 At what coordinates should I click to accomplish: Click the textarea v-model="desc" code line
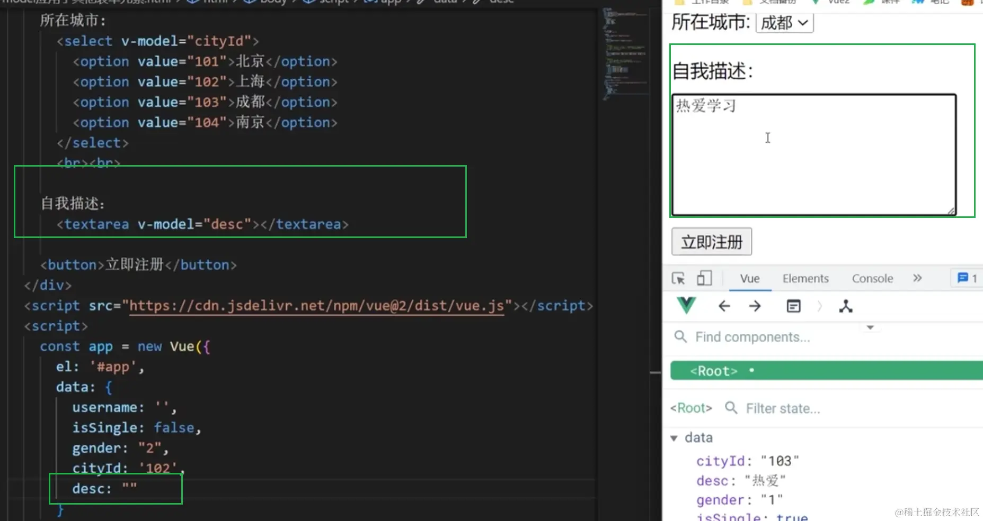tap(202, 224)
